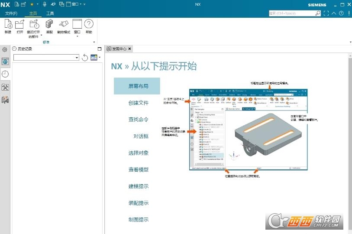Click the title bar touch mode hand icon
This screenshot has height=234, width=352.
[53, 4]
